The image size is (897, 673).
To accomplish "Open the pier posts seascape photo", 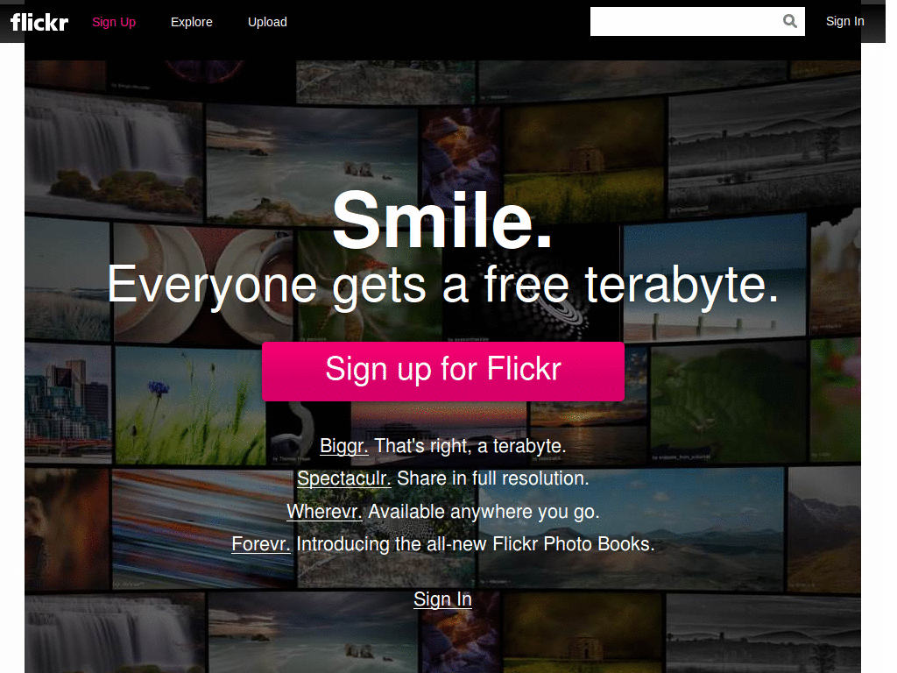I will [715, 278].
